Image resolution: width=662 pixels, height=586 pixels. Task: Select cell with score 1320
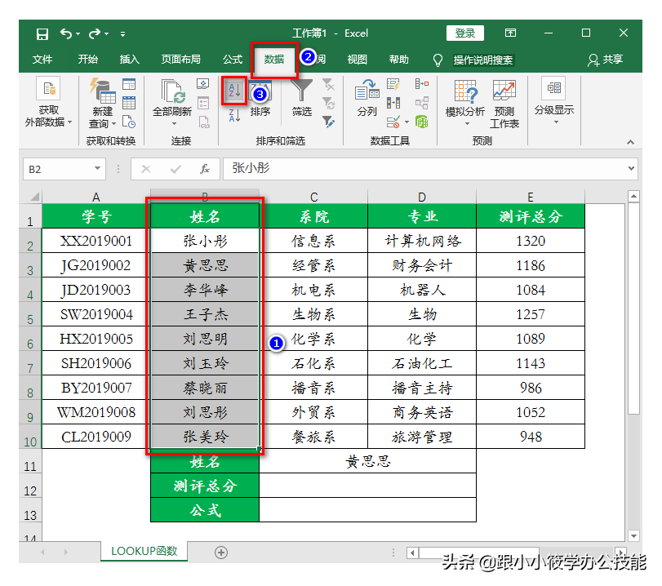[x=531, y=241]
